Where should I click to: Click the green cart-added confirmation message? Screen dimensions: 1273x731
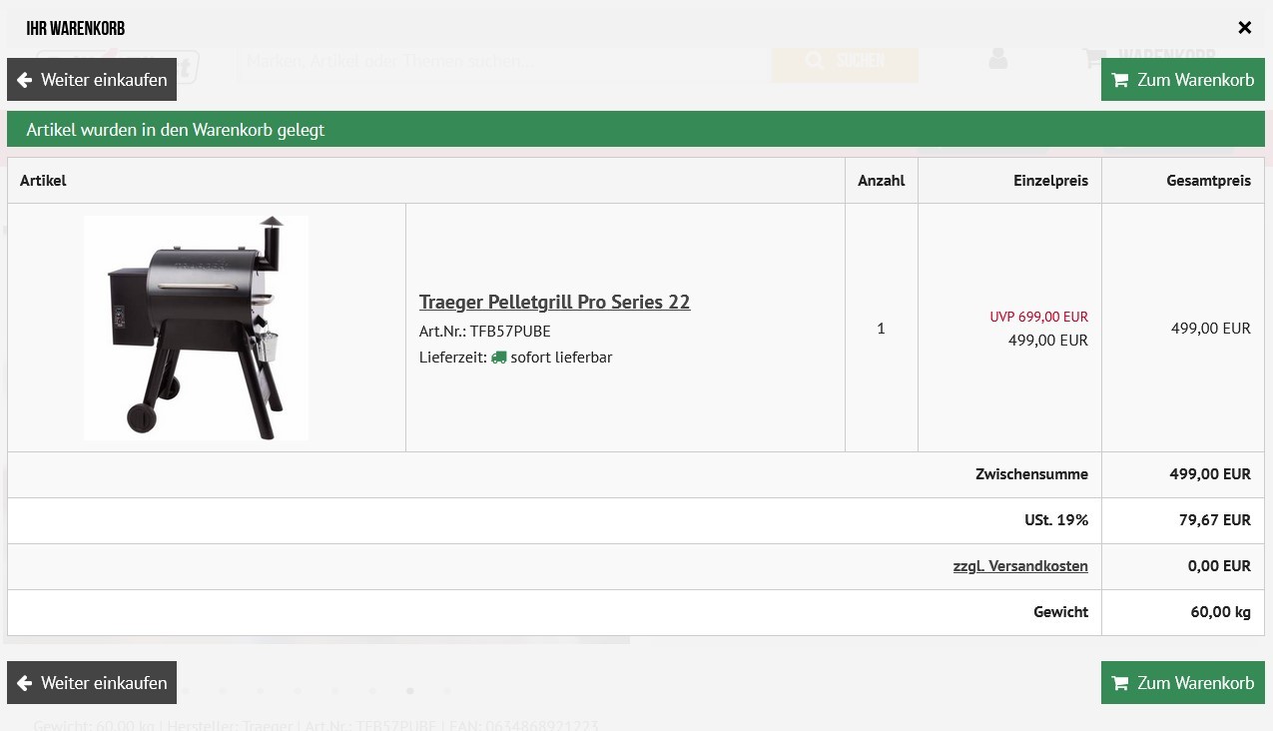pos(636,130)
